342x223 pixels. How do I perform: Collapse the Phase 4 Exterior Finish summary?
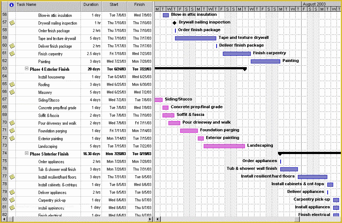(x=27, y=69)
